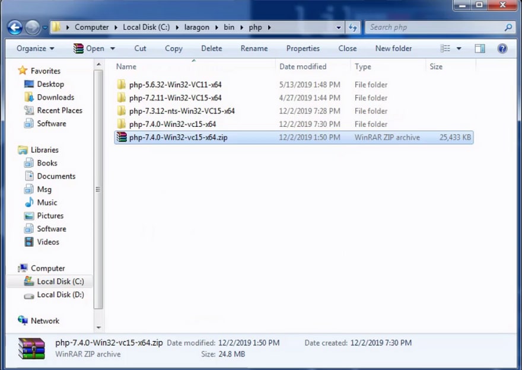The height and width of the screenshot is (370, 522).
Task: Go back with the Back arrow button
Action: coord(15,28)
